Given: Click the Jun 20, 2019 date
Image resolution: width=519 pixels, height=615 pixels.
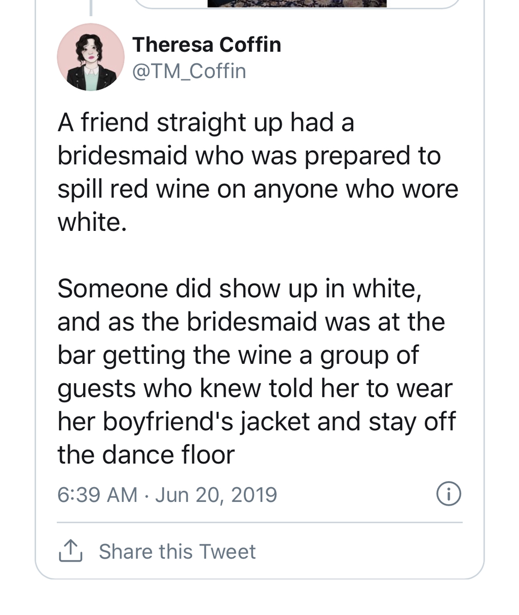Looking at the screenshot, I should pos(216,494).
